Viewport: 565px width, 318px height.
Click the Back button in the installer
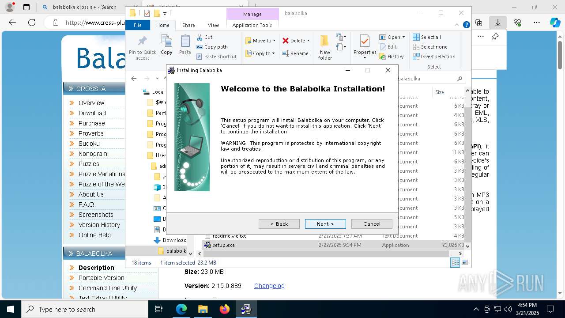click(x=279, y=224)
